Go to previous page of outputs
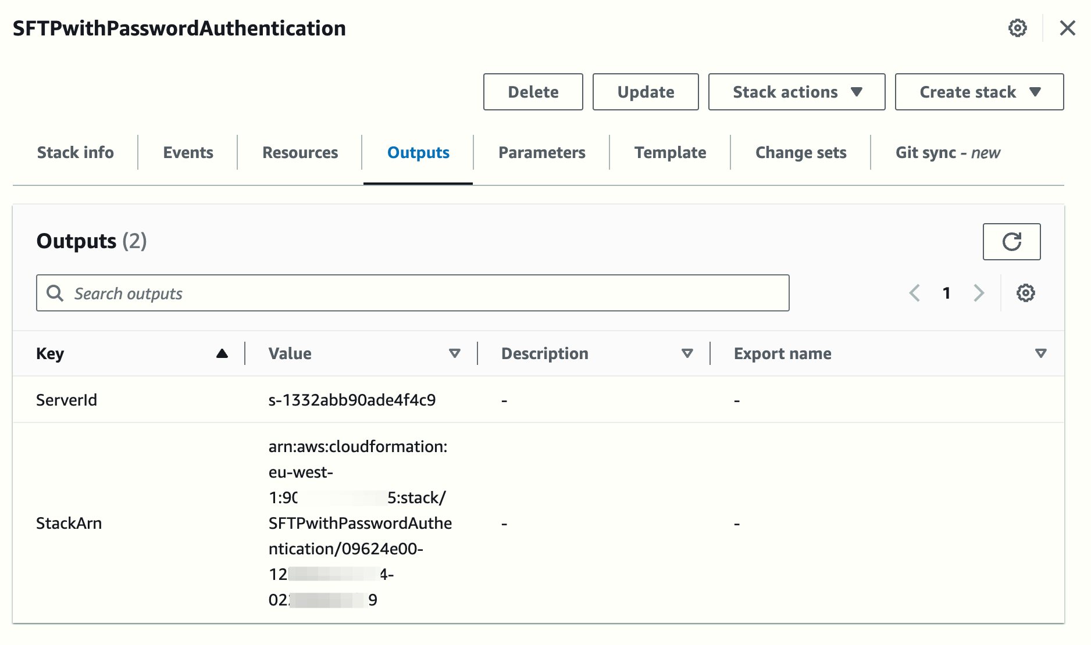The image size is (1091, 645). (x=914, y=293)
